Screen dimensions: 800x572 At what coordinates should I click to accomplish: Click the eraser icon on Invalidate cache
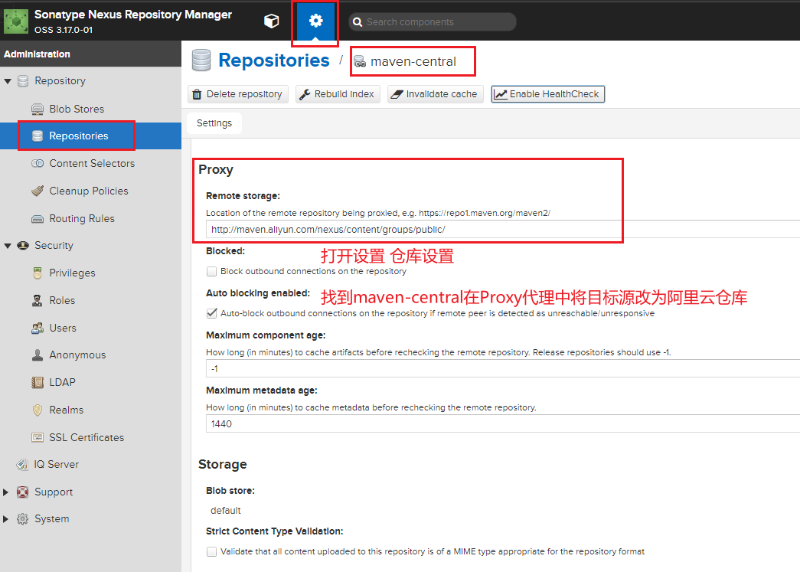[x=397, y=94]
